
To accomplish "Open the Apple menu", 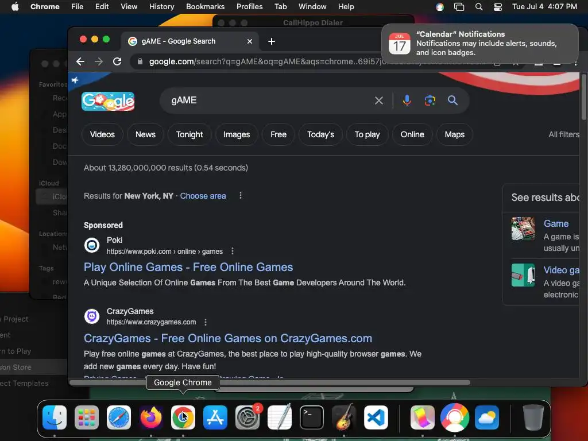I will [15, 7].
